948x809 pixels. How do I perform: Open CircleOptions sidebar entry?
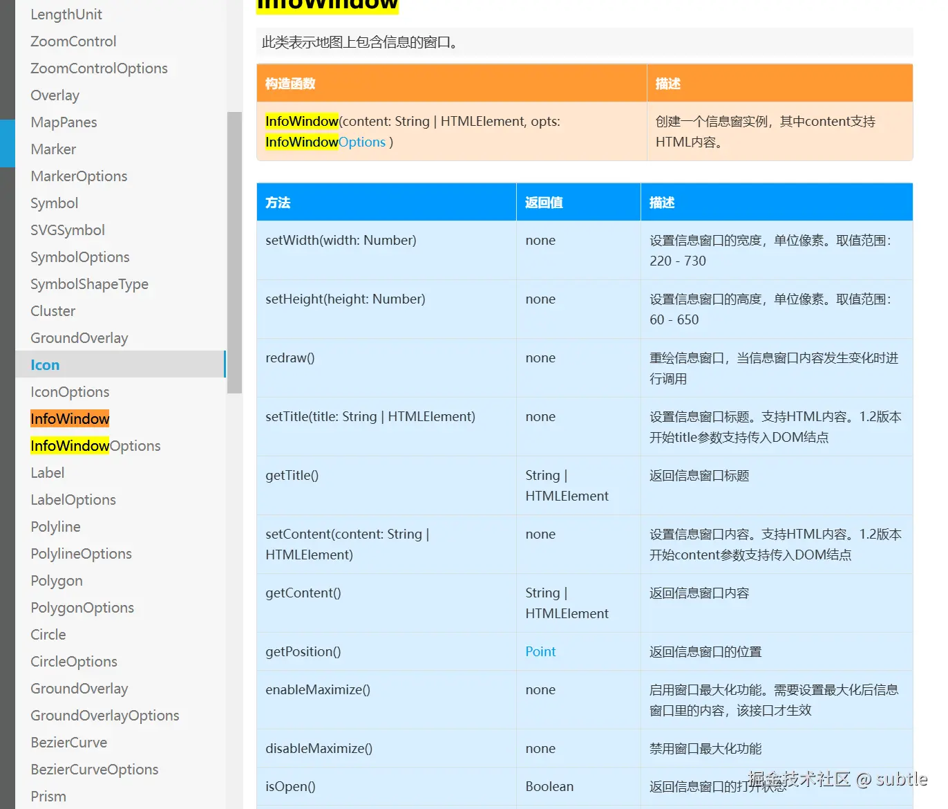tap(74, 662)
